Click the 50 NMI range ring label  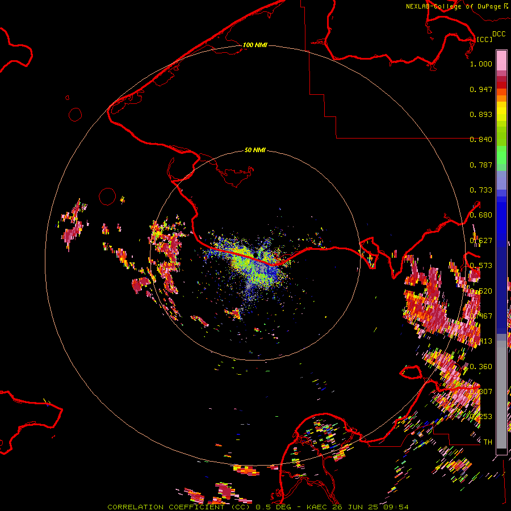(x=255, y=150)
